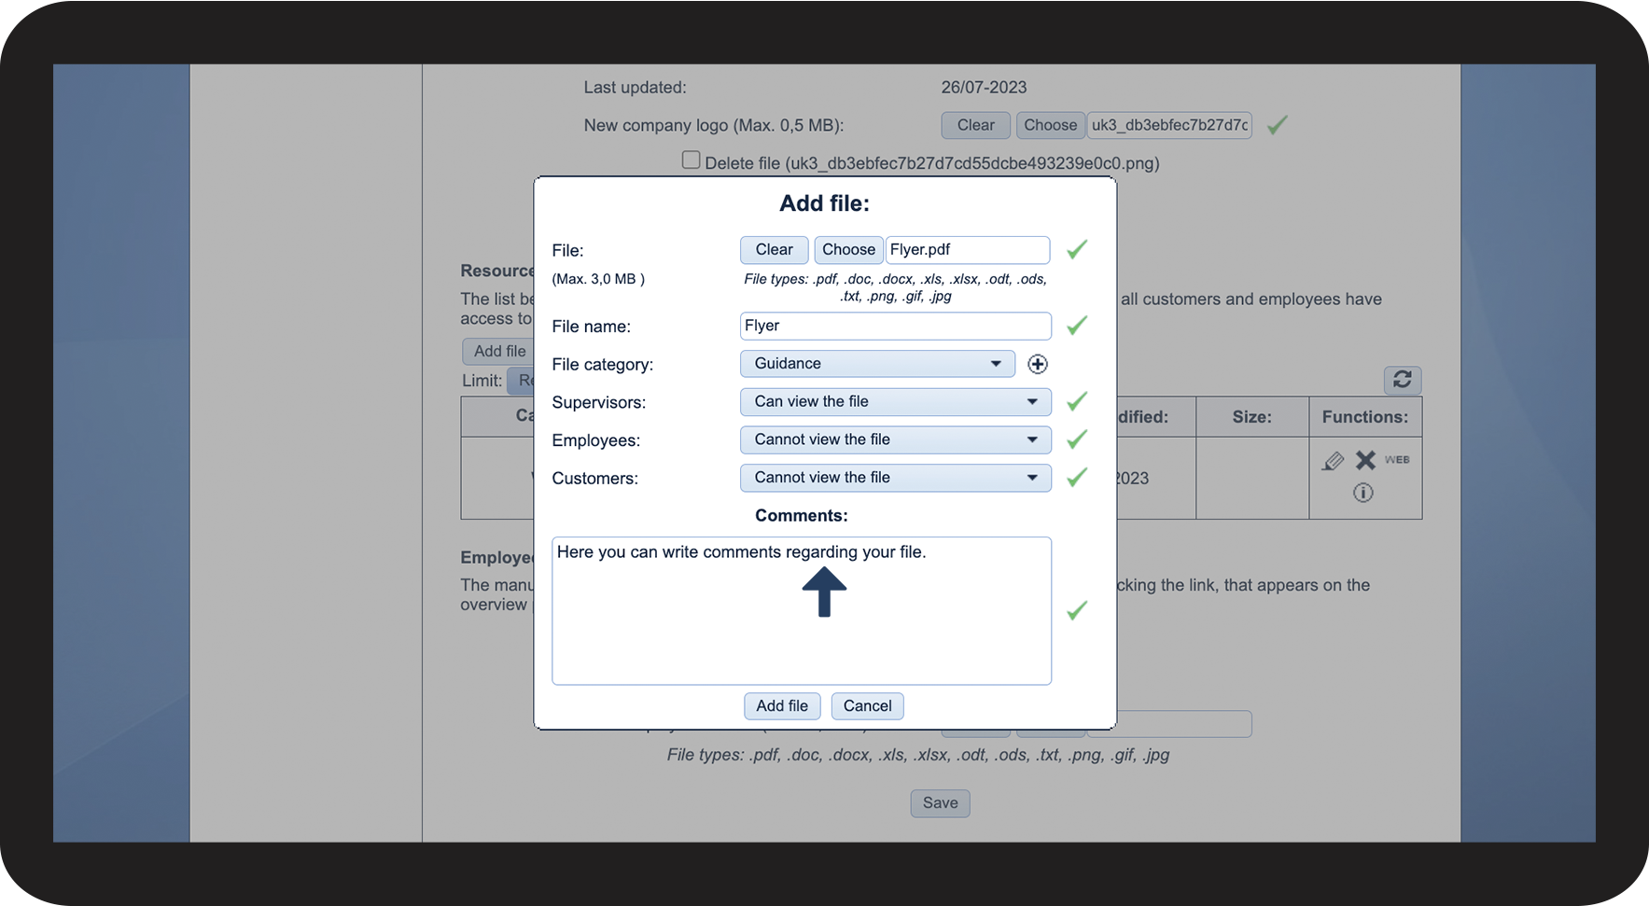Expand the Supervisors permission dropdown

(x=895, y=402)
